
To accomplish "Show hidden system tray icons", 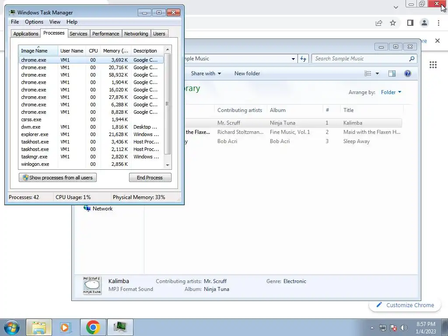I will coord(372,328).
